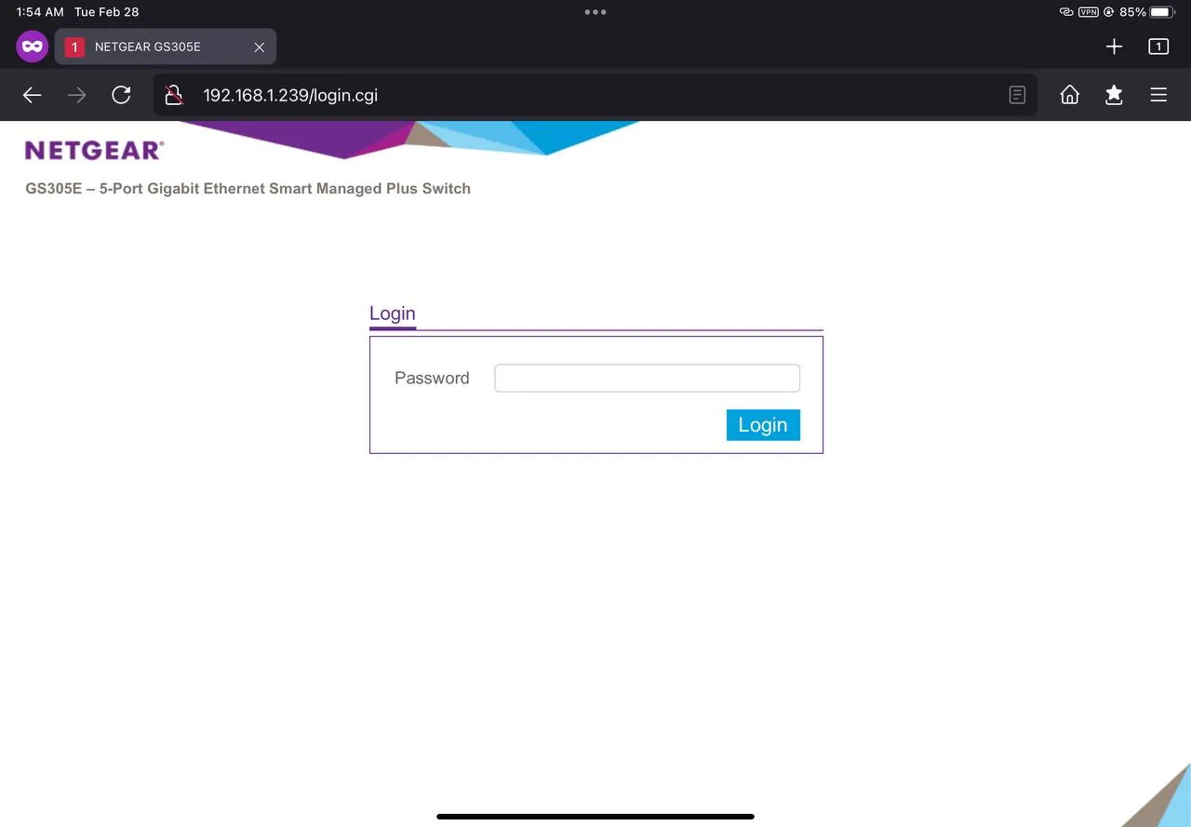The image size is (1191, 827).
Task: Open the browser home page
Action: (x=1070, y=95)
